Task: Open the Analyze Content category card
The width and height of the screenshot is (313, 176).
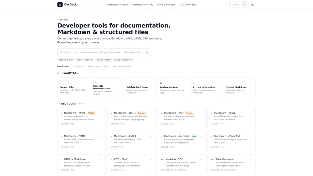Action: click(173, 88)
